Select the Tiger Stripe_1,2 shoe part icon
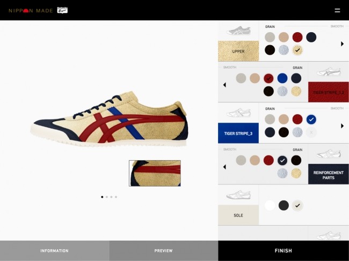Image resolution: width=349 pixels, height=261 pixels. (x=329, y=73)
